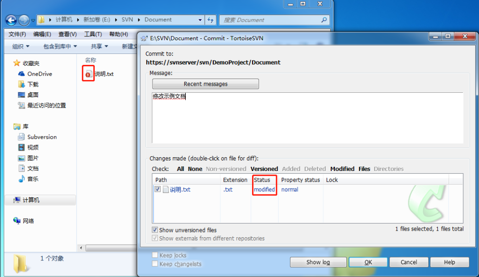Open the 下载 folder icon in sidebar
Viewport: 479px width, 277px height.
[x=21, y=84]
